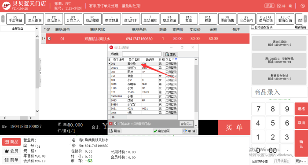Viewport: 308px width, 165px height.
Task: Toggle 打印小票 checkbox
Action: pyautogui.click(x=254, y=161)
